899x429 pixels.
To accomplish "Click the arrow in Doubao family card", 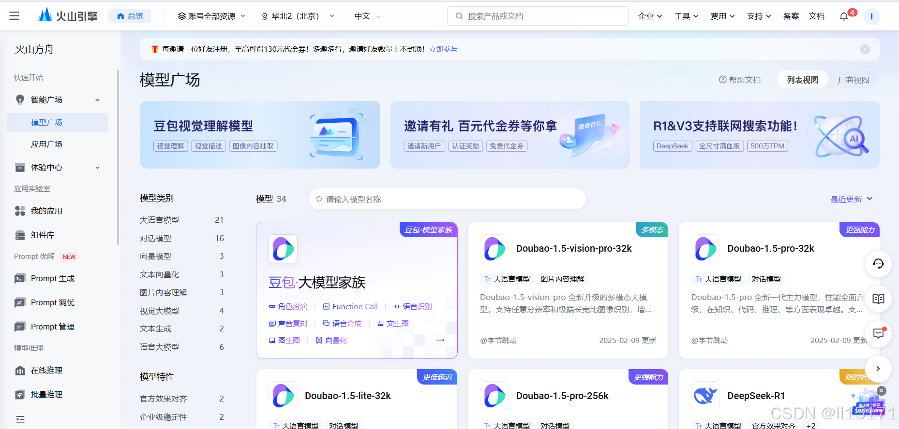I will 440,340.
